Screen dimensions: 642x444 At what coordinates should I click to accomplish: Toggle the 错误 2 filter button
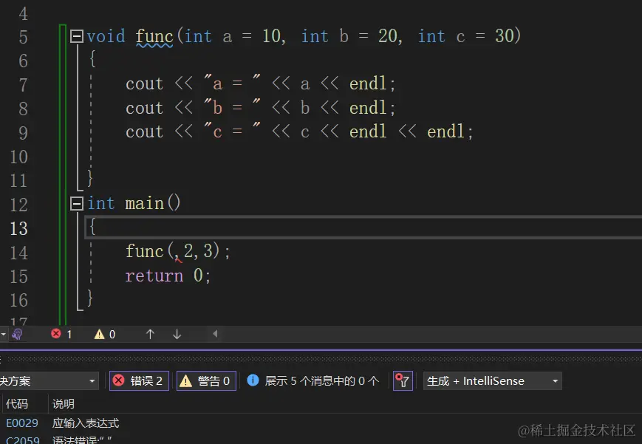139,381
